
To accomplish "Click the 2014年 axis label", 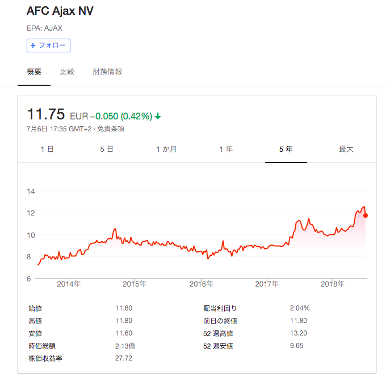I will tap(69, 284).
